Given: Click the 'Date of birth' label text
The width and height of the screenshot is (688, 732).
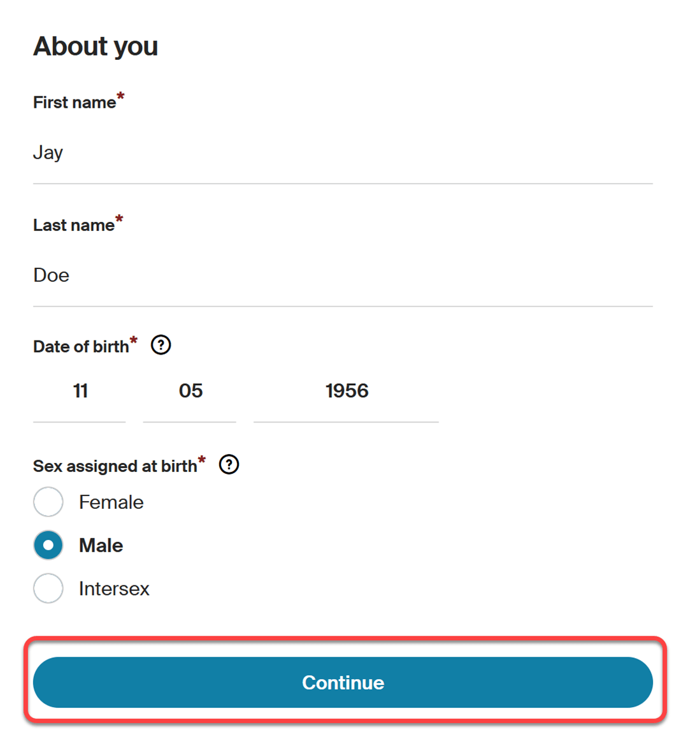Looking at the screenshot, I should [x=81, y=346].
